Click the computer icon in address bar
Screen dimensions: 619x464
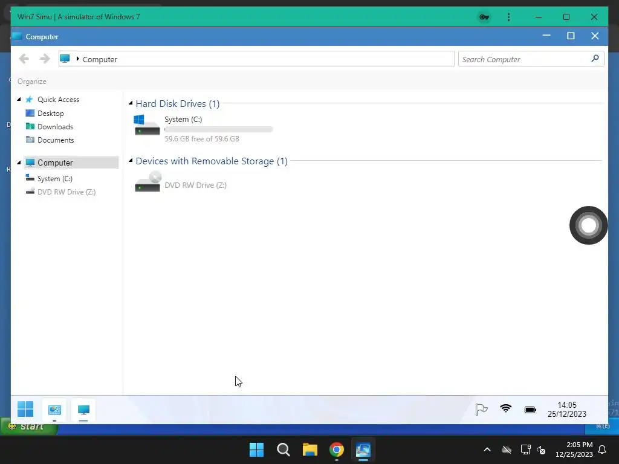(65, 59)
